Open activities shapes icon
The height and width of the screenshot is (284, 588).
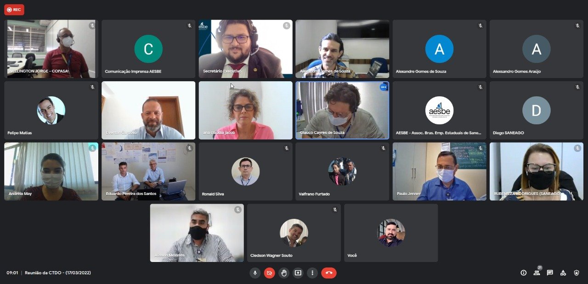pyautogui.click(x=563, y=273)
